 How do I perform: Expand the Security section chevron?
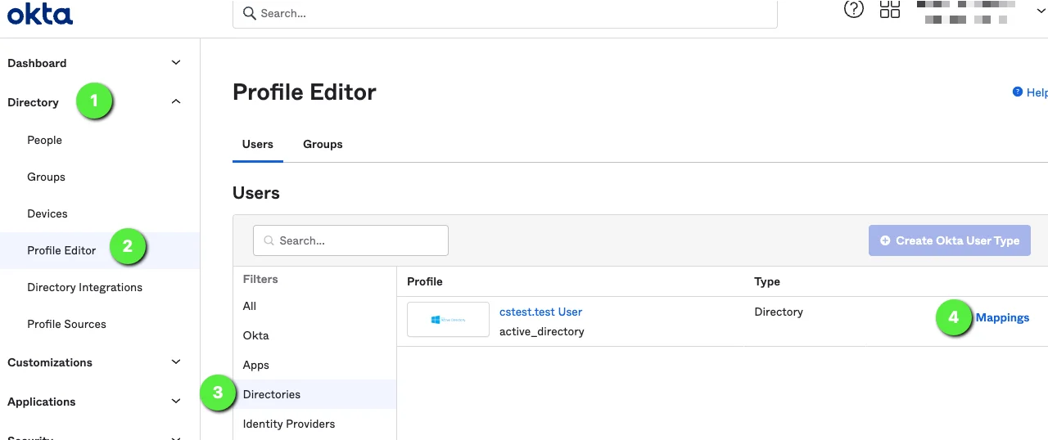pyautogui.click(x=176, y=437)
